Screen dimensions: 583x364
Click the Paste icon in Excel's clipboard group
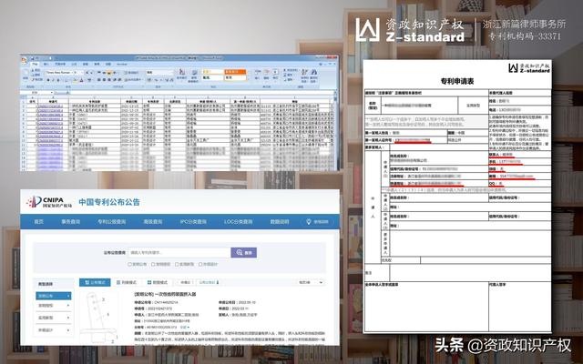point(26,73)
